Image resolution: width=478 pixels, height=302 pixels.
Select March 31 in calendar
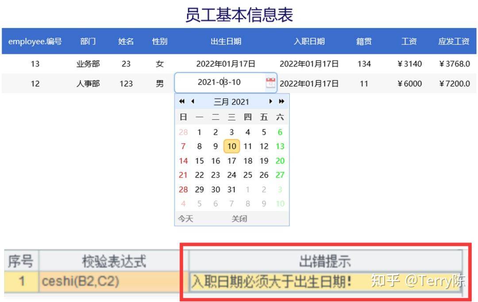click(x=231, y=189)
